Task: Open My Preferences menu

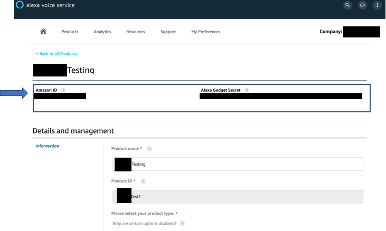Action: (x=206, y=32)
